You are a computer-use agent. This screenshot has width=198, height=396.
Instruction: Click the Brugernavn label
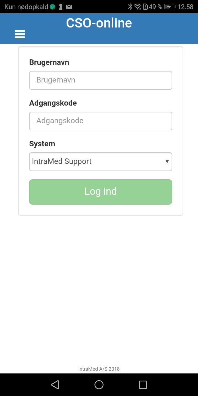pyautogui.click(x=49, y=62)
